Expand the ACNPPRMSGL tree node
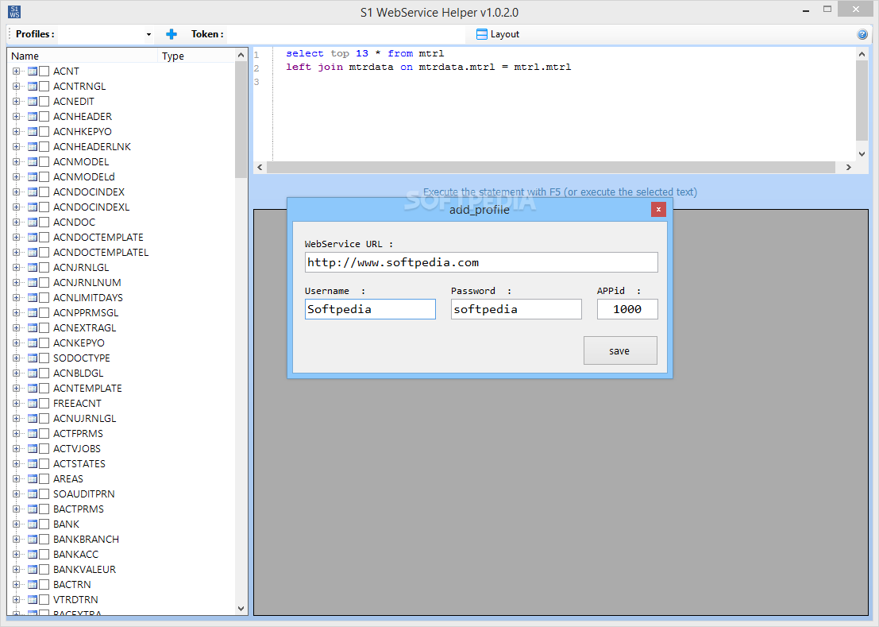Viewport: 879px width, 627px height. [x=16, y=313]
